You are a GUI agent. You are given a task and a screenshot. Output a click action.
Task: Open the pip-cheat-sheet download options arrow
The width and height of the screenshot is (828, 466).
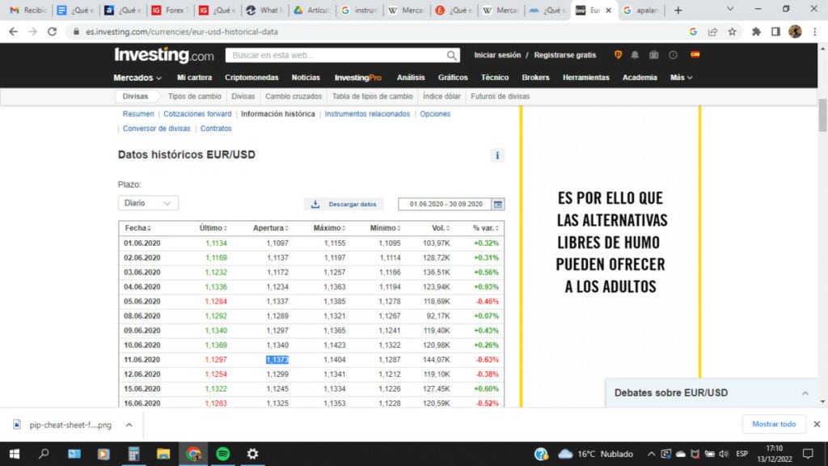point(129,425)
